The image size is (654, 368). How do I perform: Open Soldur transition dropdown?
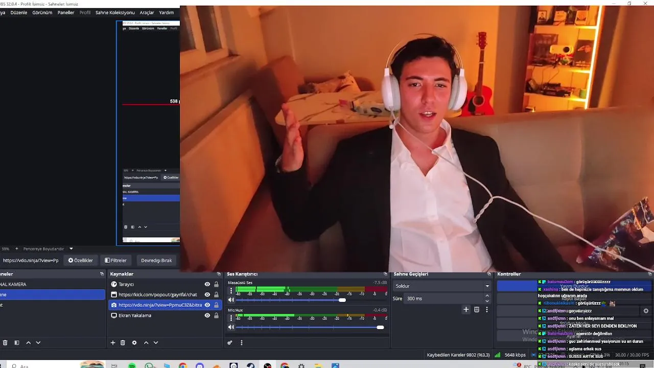[x=442, y=286]
